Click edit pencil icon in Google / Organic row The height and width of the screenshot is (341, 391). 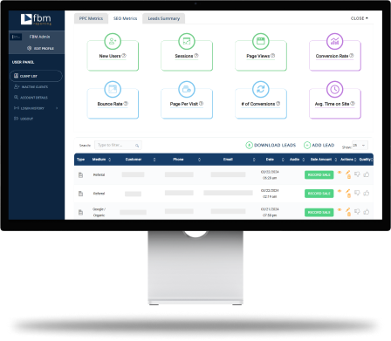[x=347, y=209]
